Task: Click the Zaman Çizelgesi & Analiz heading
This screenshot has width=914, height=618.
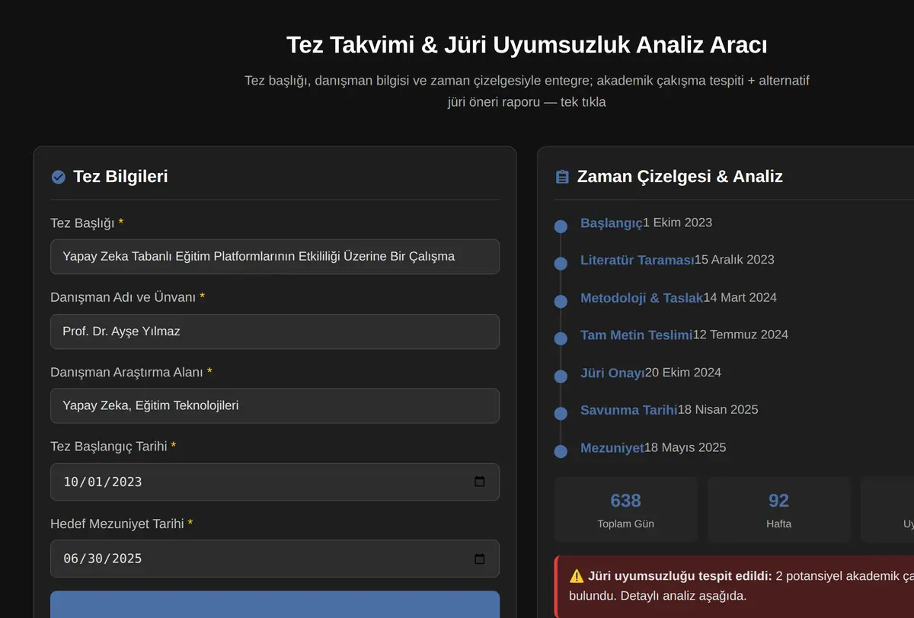Action: 679,177
